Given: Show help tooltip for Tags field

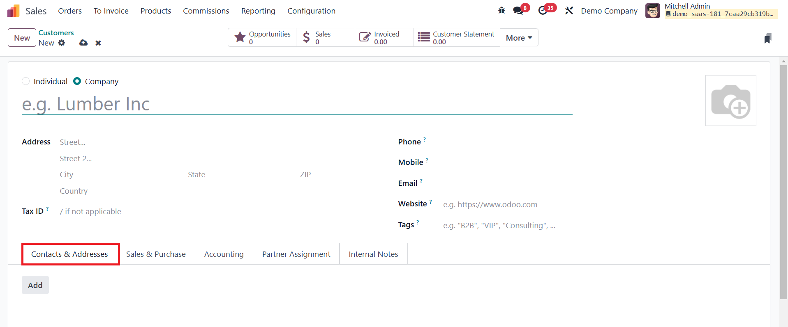Looking at the screenshot, I should (418, 222).
